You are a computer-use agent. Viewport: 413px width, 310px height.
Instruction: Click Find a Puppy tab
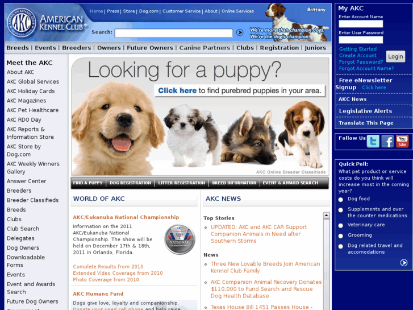(87, 183)
